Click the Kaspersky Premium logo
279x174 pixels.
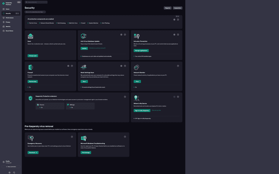click(3, 3)
